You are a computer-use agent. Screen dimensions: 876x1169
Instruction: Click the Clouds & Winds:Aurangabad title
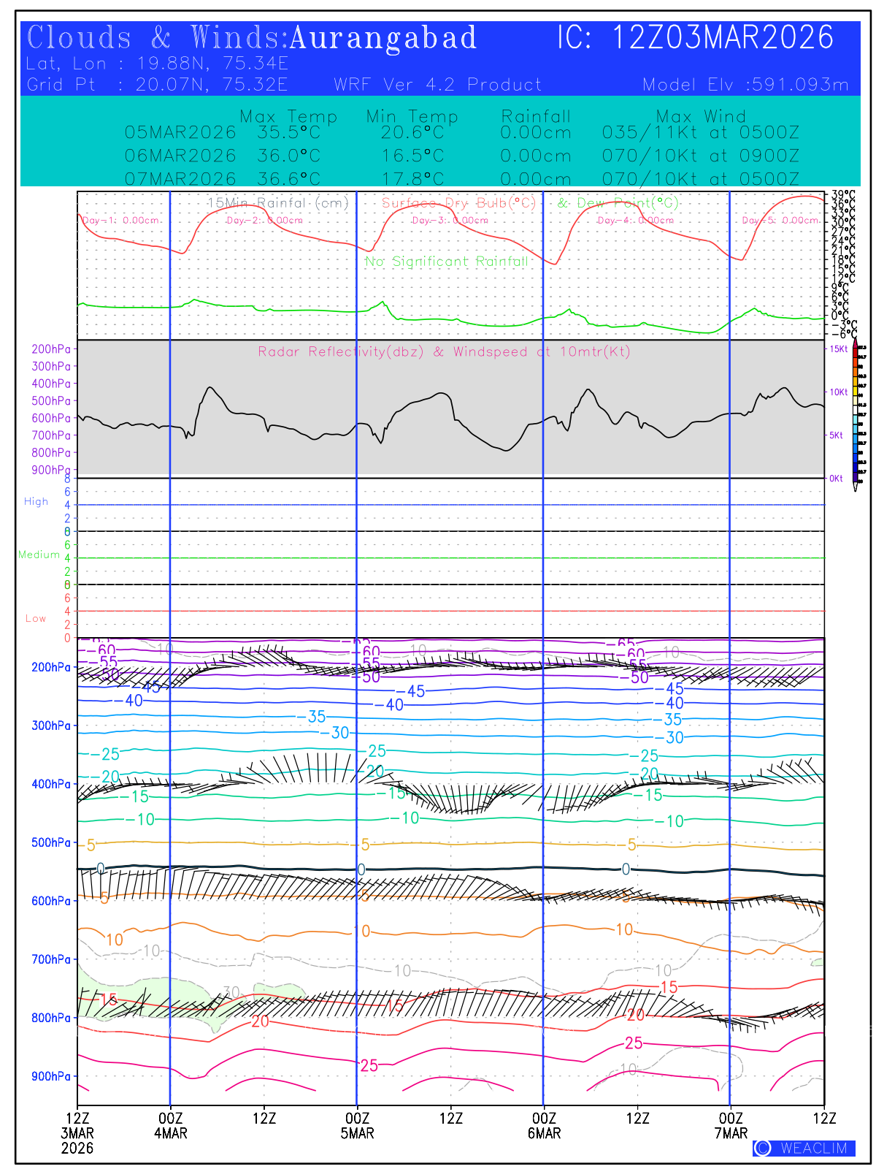click(x=252, y=38)
